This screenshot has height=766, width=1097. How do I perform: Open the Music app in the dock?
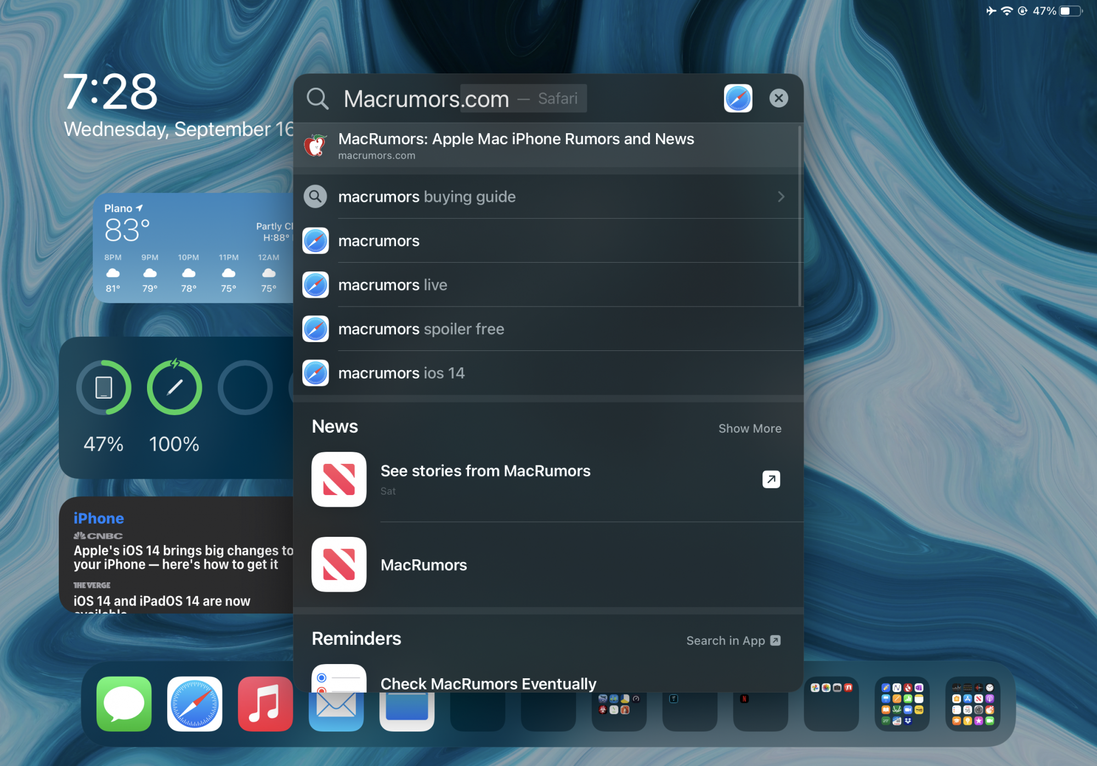coord(265,703)
